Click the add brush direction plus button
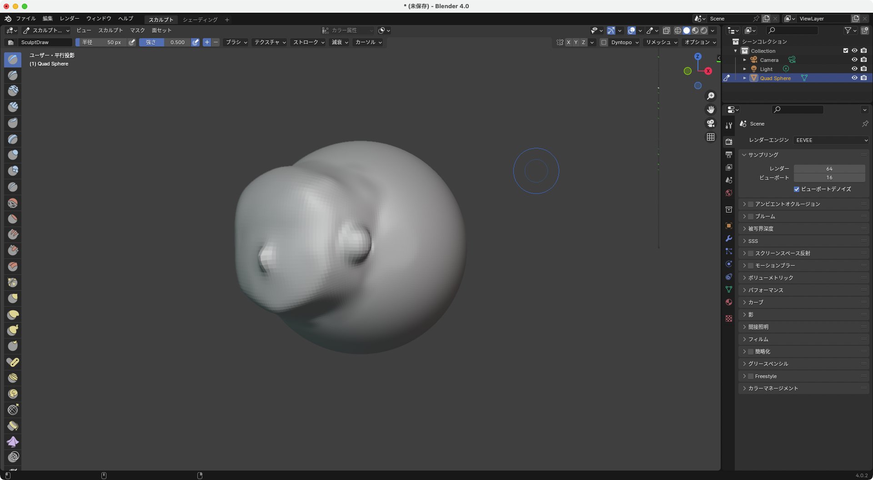873x480 pixels. coord(207,42)
